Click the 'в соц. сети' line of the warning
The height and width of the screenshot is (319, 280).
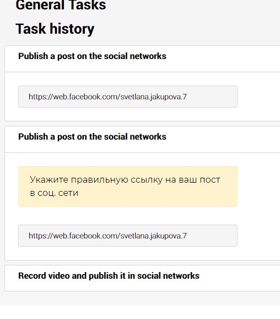[x=54, y=193]
